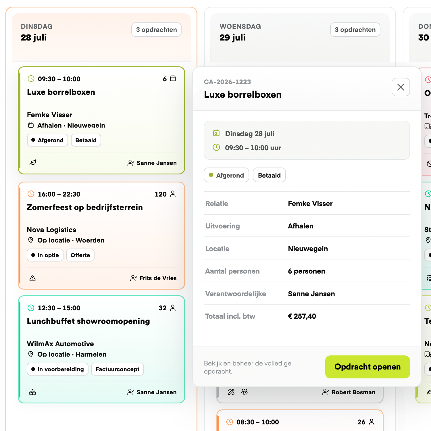Image resolution: width=431 pixels, height=431 pixels.
Task: Click clock icon on Luxe borrelboxen card
Action: pyautogui.click(x=31, y=78)
